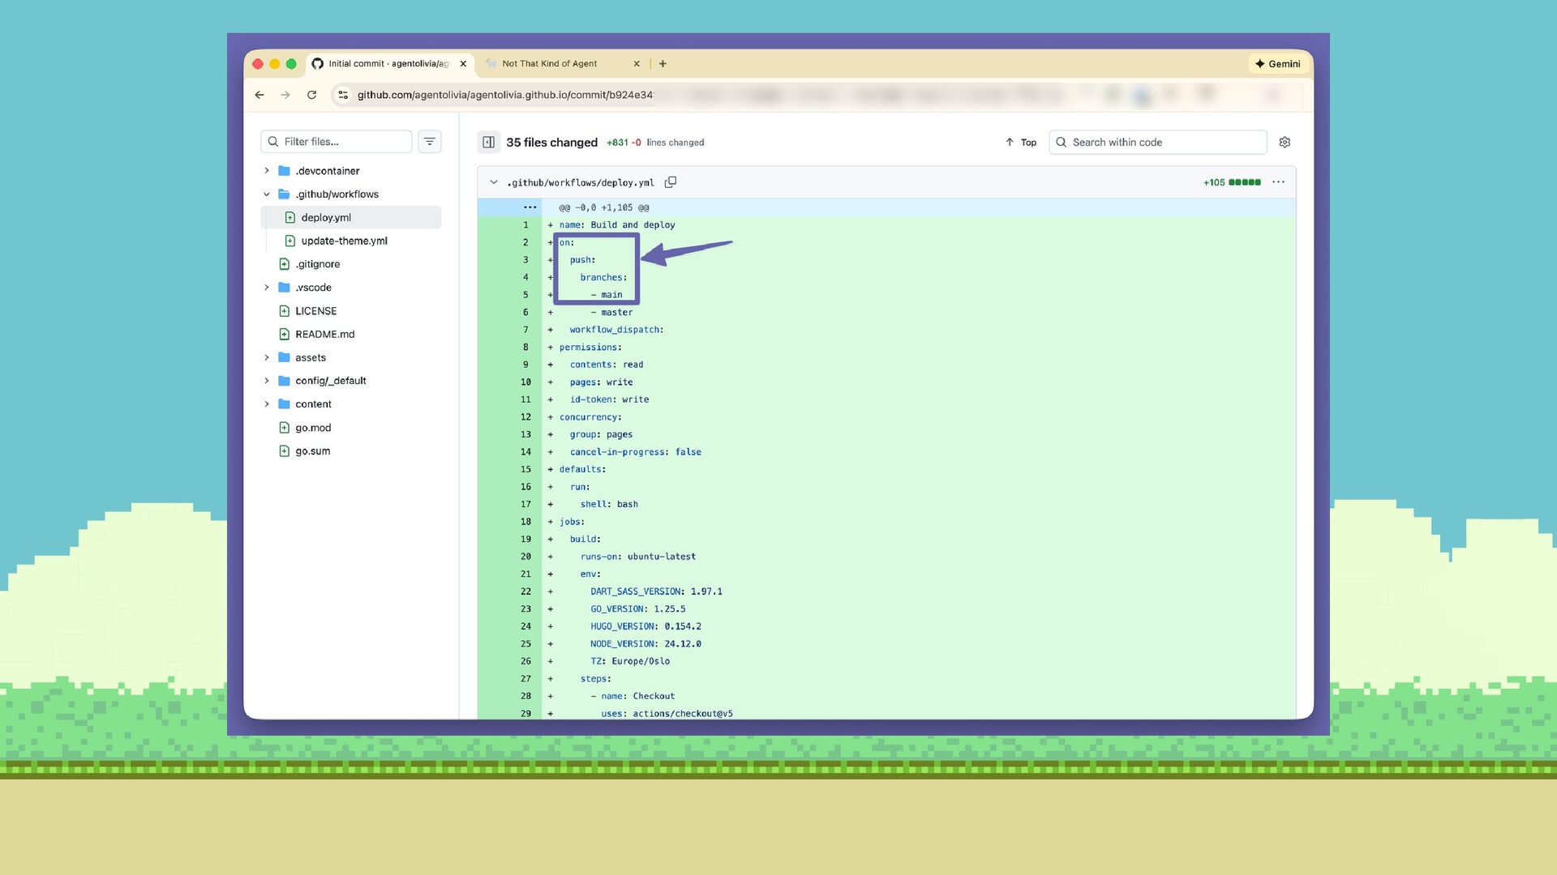The image size is (1557, 875).
Task: View site information icon in address bar
Action: (343, 95)
